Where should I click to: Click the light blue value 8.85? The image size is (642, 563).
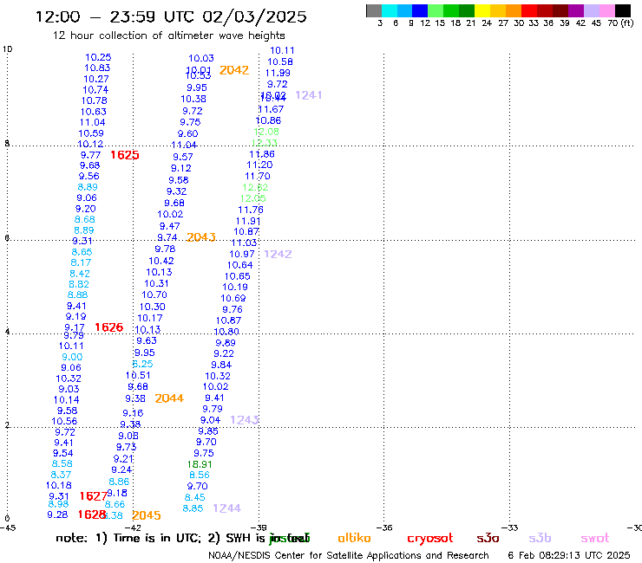193,508
